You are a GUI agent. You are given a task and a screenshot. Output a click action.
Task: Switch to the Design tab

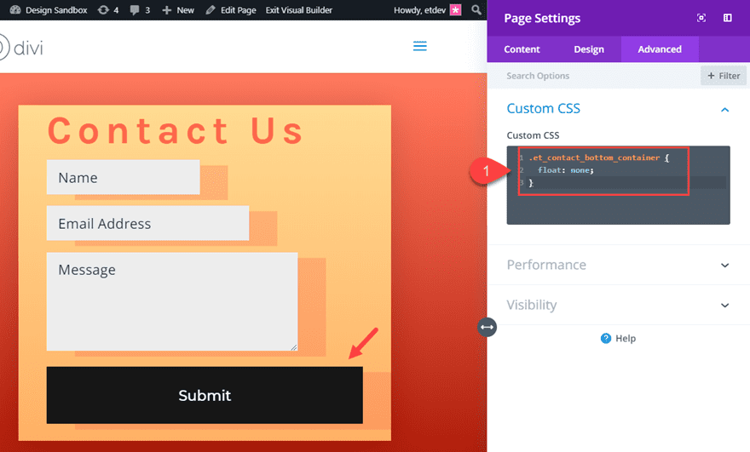pos(588,49)
